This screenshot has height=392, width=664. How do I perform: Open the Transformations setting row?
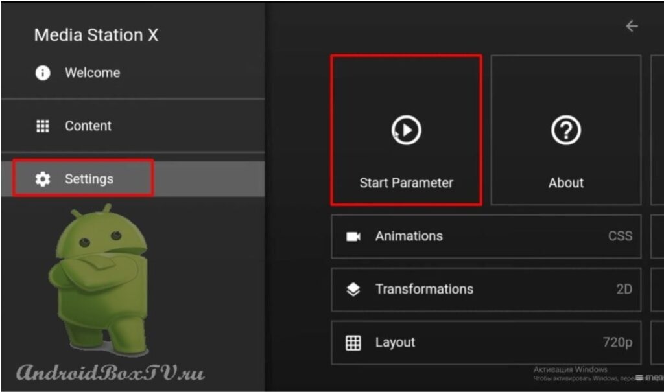486,290
